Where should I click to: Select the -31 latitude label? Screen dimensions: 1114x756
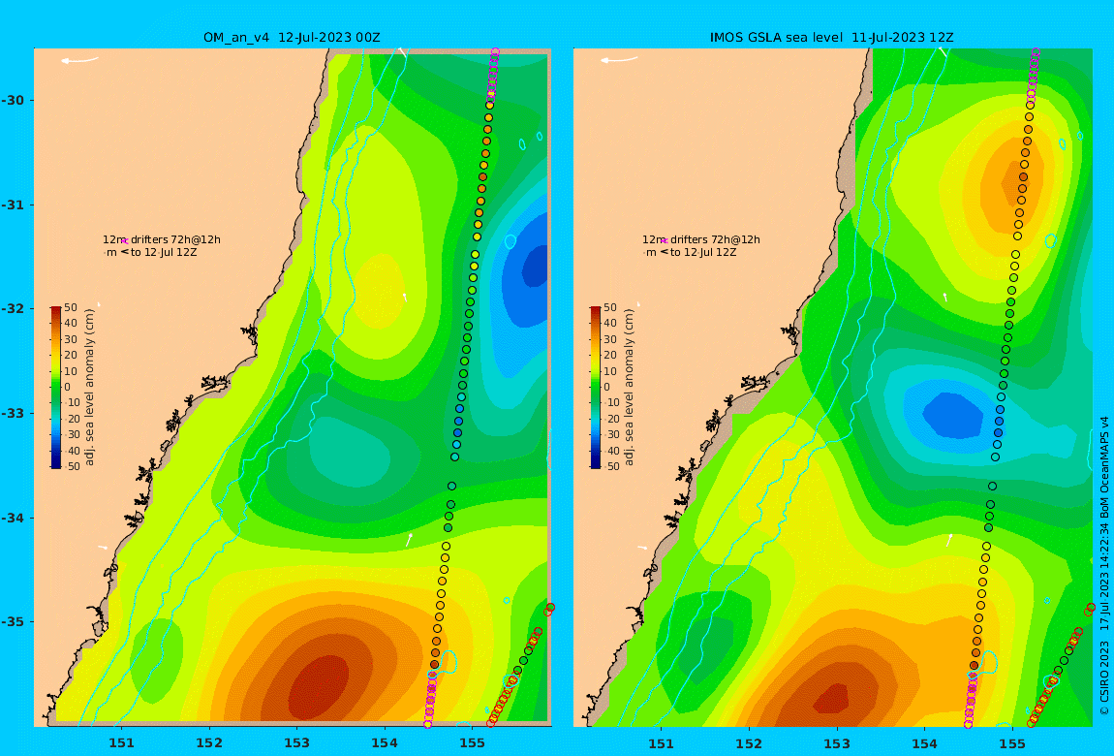coord(13,205)
